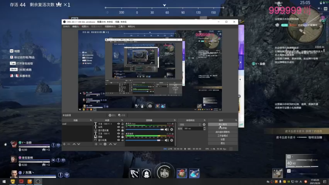
Task: Move the selected source up
Action: pos(110,144)
